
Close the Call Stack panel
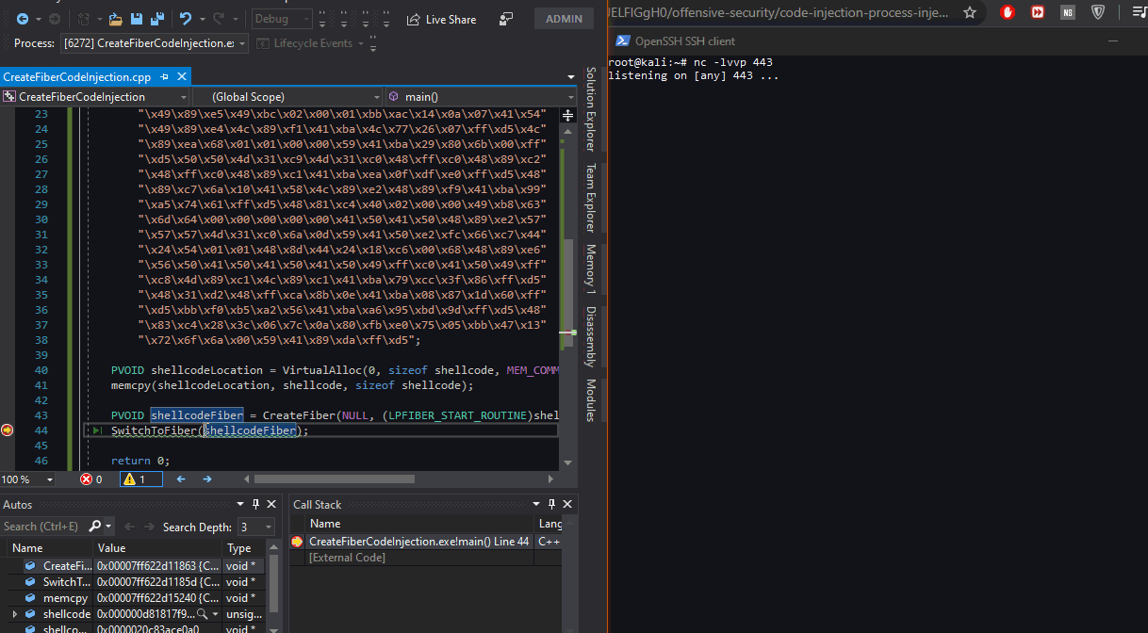[x=566, y=505]
